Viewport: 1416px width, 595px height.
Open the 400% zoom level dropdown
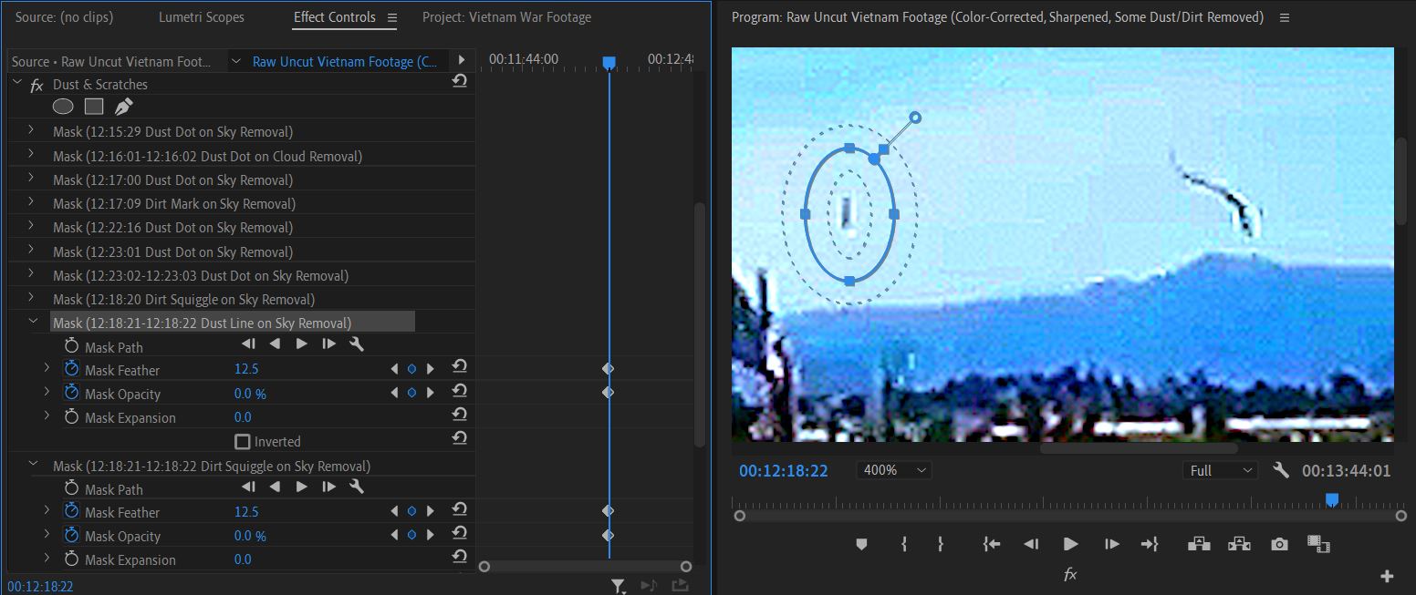893,470
